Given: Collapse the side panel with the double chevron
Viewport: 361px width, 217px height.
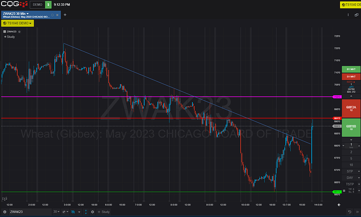Looking at the screenshot, I should tap(357, 212).
